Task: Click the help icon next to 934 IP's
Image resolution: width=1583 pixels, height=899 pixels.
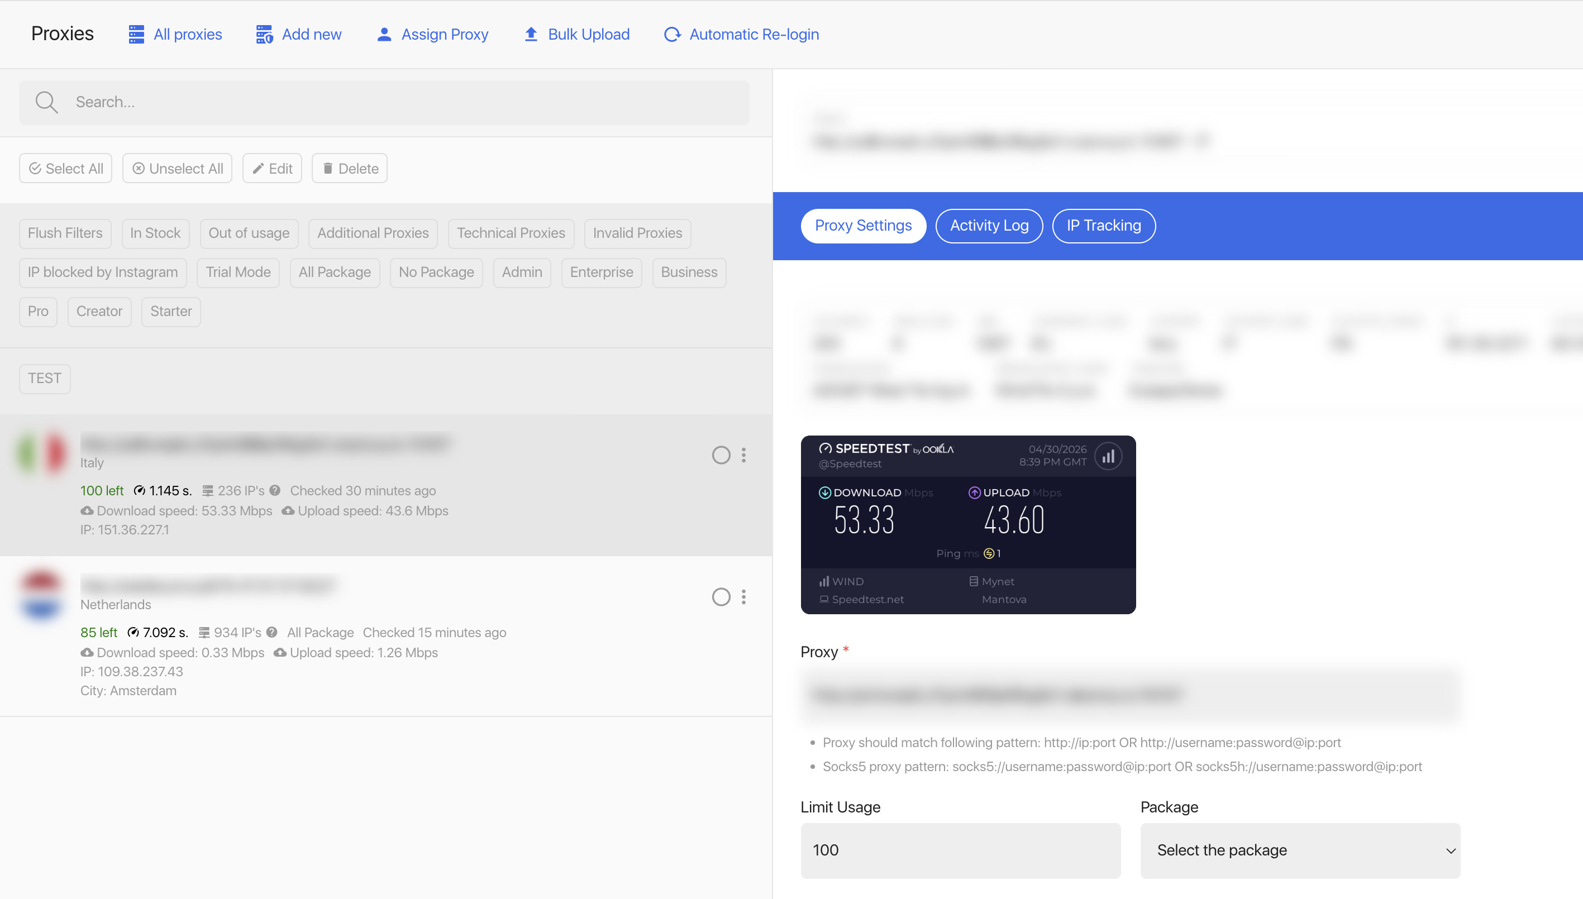Action: (x=272, y=632)
